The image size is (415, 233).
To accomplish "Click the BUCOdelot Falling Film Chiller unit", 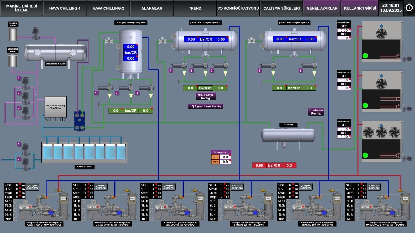I will click(x=56, y=108).
